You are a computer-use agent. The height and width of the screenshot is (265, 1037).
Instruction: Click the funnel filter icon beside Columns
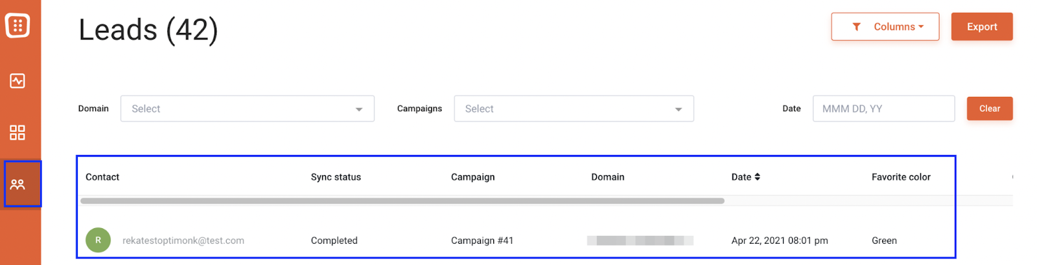click(856, 26)
